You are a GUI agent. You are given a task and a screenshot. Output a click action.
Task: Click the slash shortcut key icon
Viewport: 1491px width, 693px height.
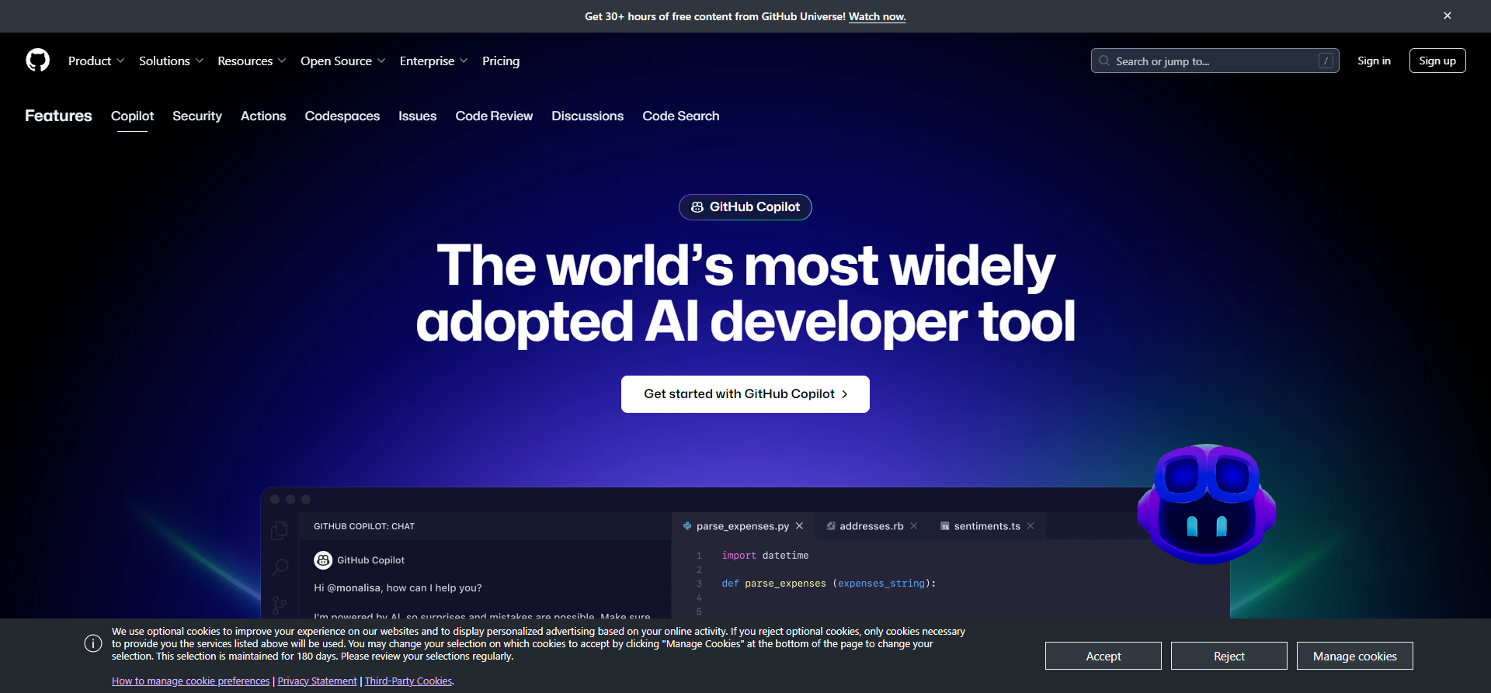click(1326, 61)
